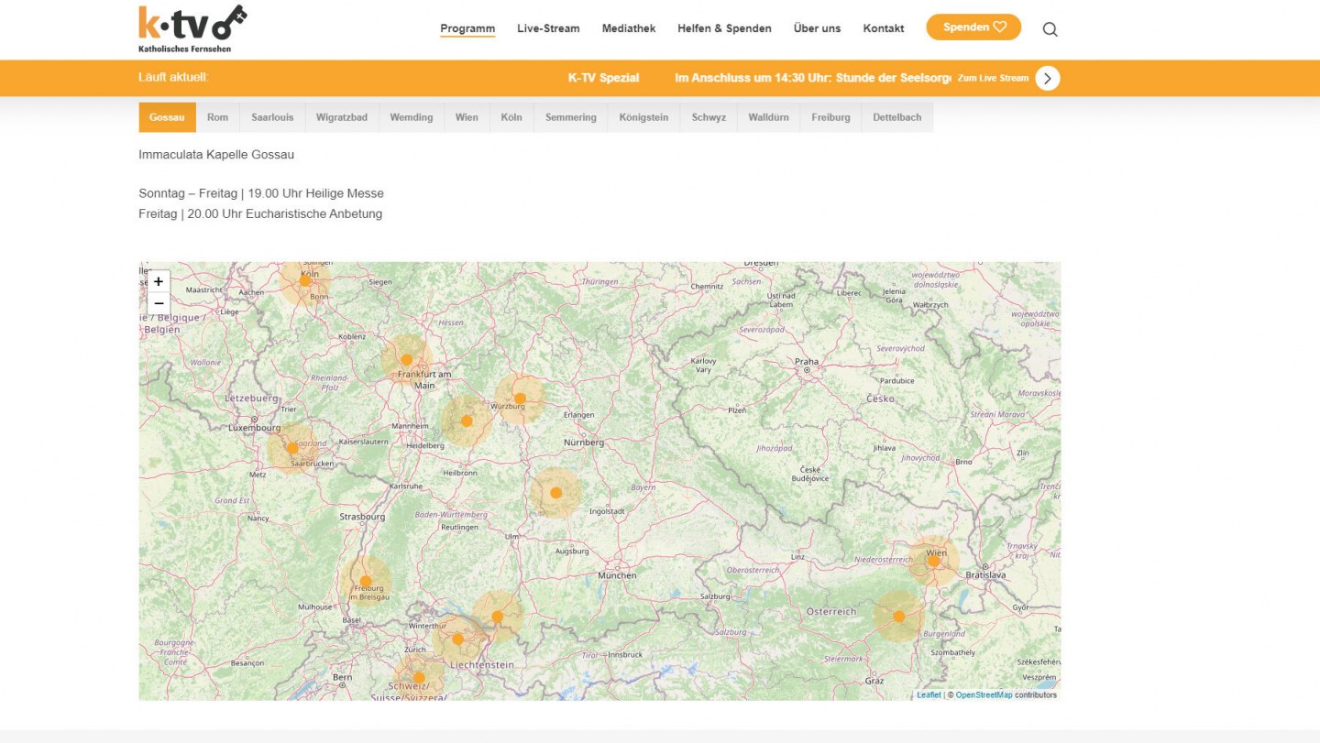1320x743 pixels.
Task: Click the map marker at Schweiz label
Action: pyautogui.click(x=418, y=679)
